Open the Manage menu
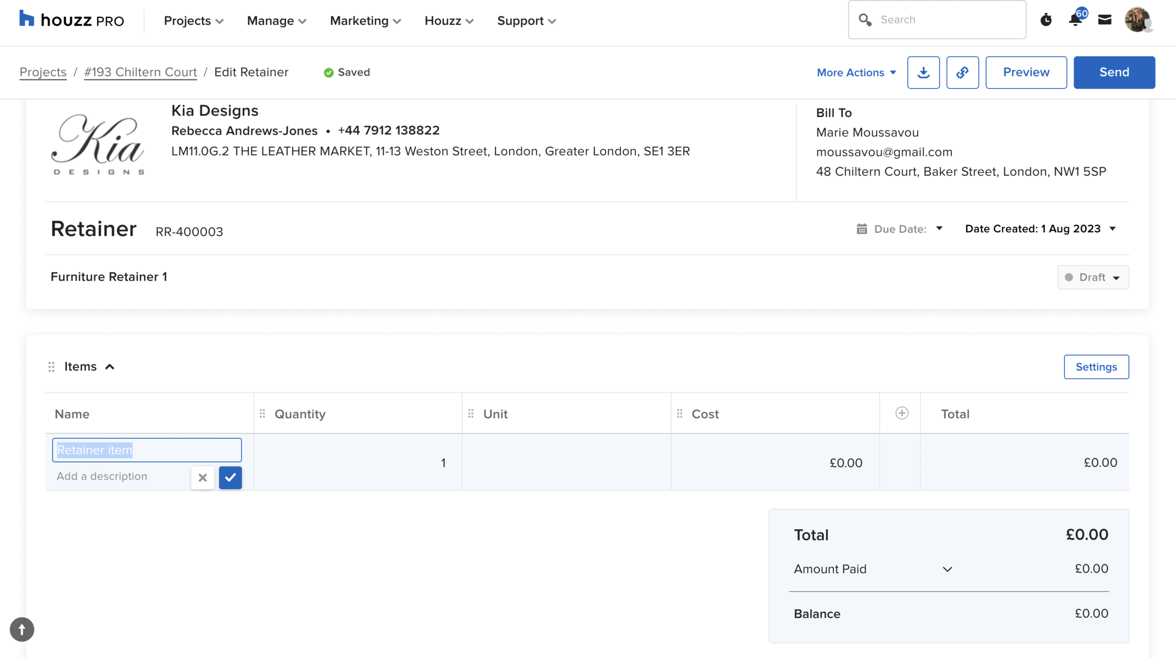Image resolution: width=1175 pixels, height=658 pixels. pos(276,21)
